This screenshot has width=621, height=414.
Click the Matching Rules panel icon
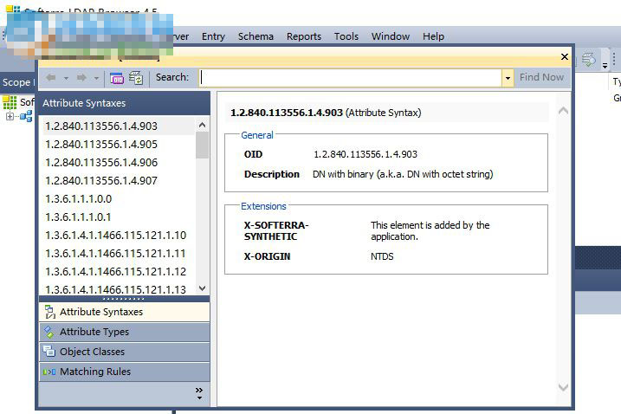(x=49, y=372)
